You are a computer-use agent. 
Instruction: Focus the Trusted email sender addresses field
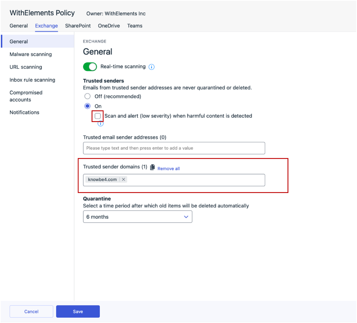174,148
